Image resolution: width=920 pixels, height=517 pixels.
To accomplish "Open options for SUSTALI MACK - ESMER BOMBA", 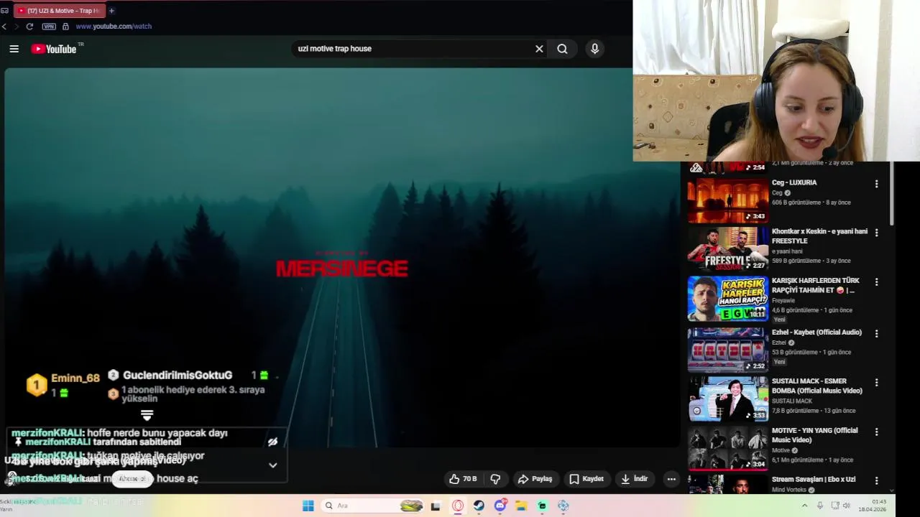I will pyautogui.click(x=876, y=382).
